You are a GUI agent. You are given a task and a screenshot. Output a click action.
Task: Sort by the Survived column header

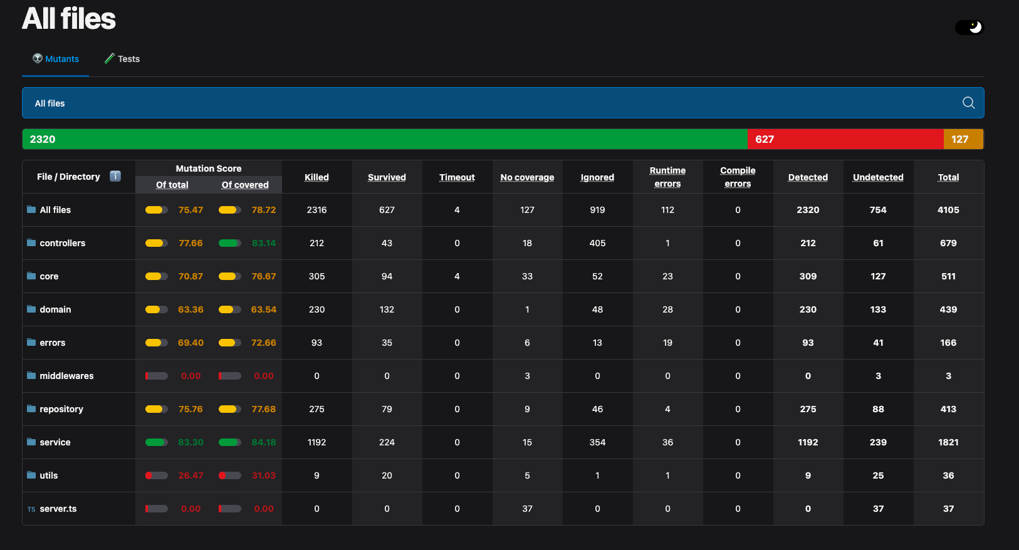(387, 177)
